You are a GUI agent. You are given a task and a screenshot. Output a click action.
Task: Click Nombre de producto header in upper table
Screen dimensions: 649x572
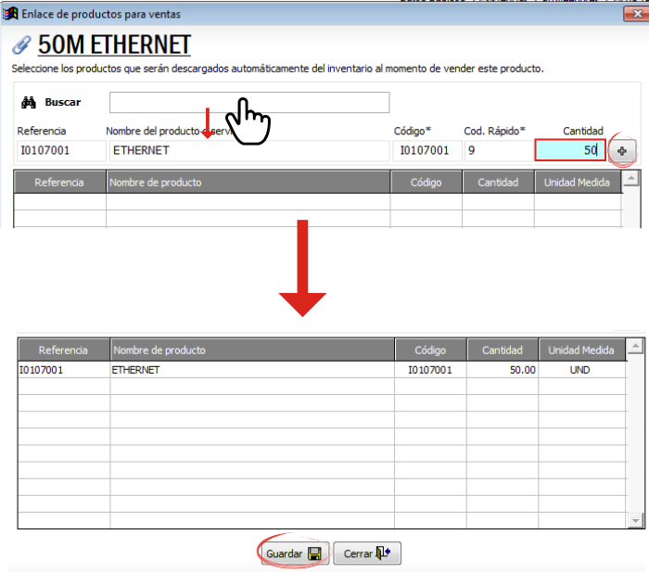coord(248,182)
